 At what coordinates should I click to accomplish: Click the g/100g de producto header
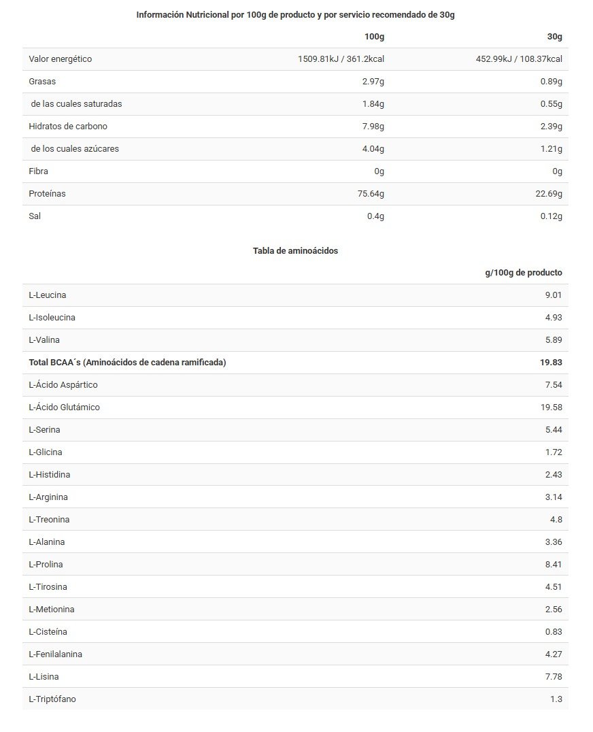tap(524, 273)
